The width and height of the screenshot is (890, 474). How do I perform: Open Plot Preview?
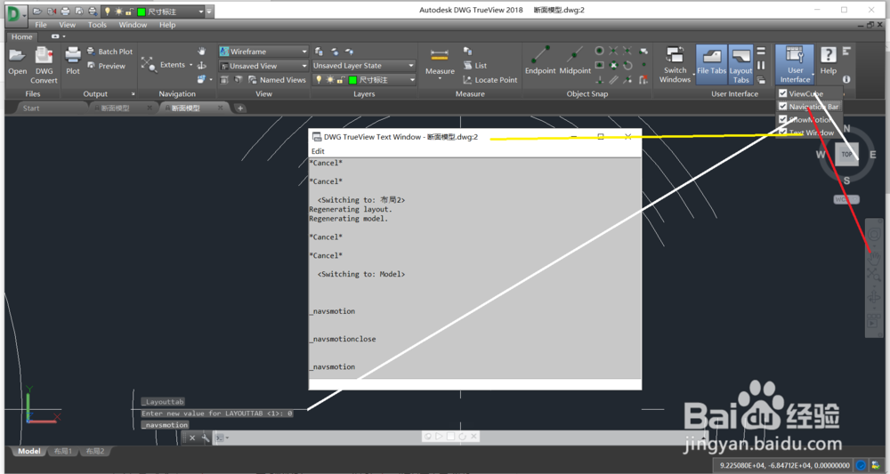107,66
